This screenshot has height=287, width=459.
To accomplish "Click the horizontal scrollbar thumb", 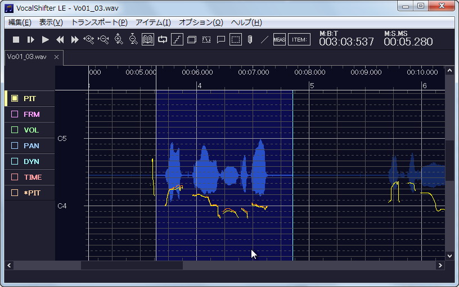I will pyautogui.click(x=132, y=265).
